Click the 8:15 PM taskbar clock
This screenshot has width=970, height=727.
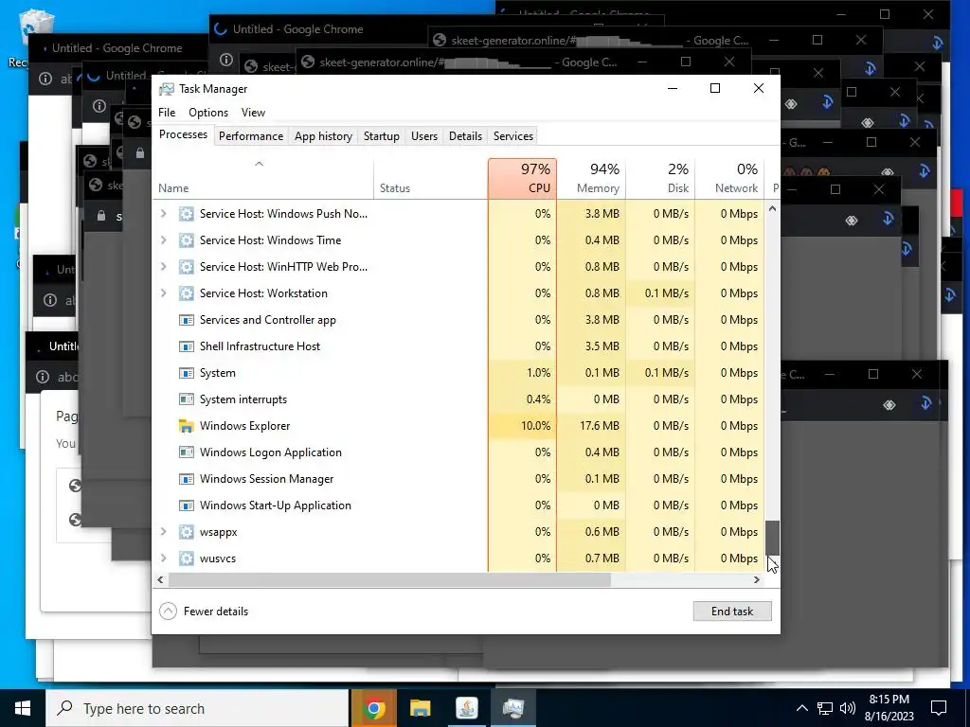(889, 700)
